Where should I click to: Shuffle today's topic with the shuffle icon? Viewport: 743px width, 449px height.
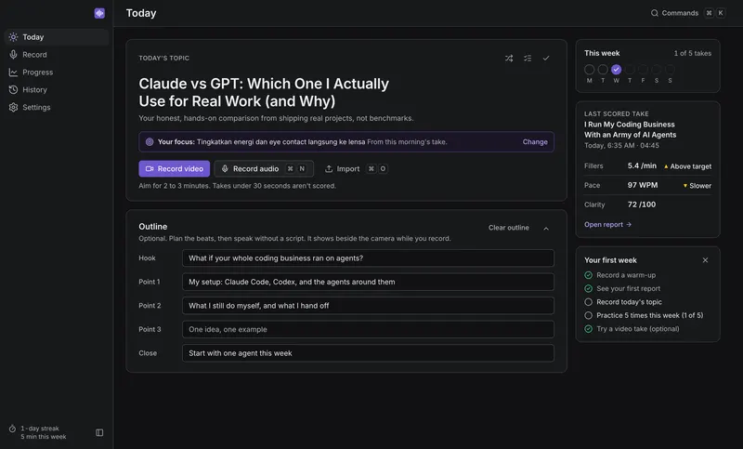pyautogui.click(x=509, y=59)
